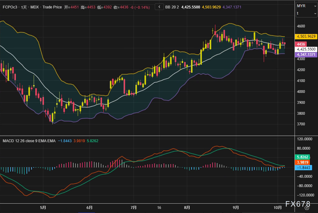
Task: Open the MYR currency dropdown
Action: point(306,6)
